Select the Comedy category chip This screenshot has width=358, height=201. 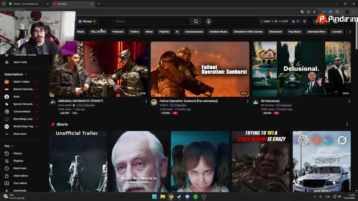pos(337,32)
